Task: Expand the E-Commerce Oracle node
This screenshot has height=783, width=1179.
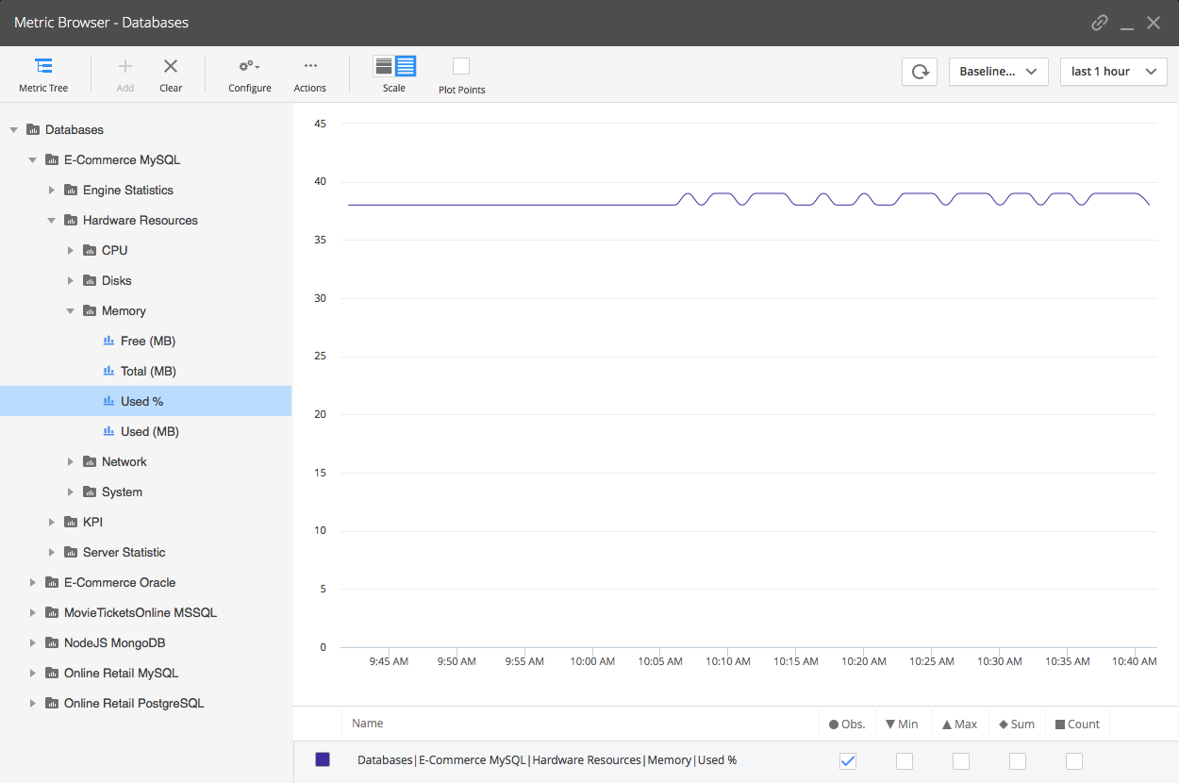Action: tap(33, 582)
